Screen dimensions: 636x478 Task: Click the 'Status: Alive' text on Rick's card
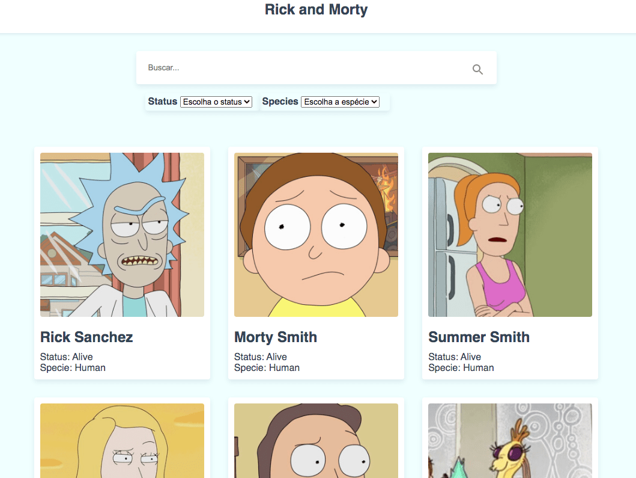(66, 357)
